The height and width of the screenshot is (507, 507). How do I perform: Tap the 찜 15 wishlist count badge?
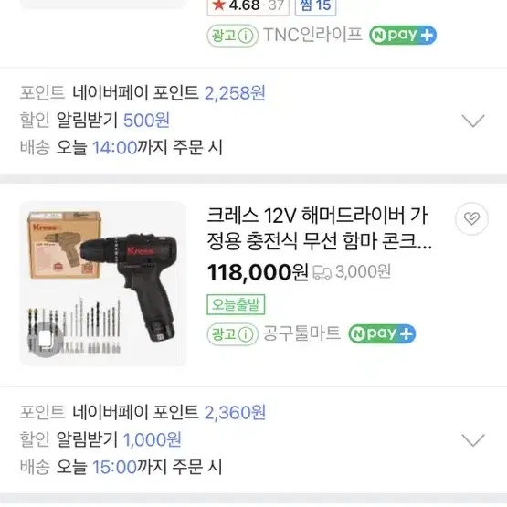tap(315, 5)
